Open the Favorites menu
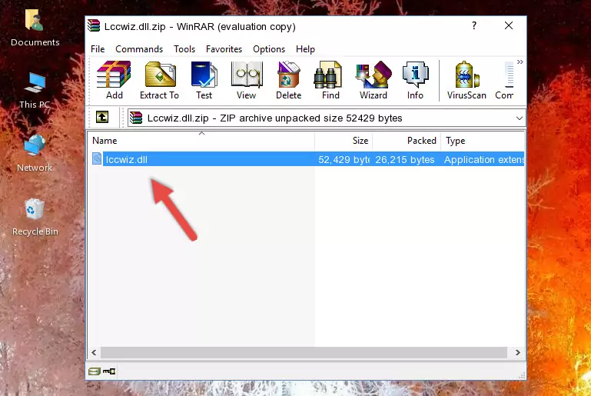Screen dimensions: 591x396 click(x=224, y=49)
